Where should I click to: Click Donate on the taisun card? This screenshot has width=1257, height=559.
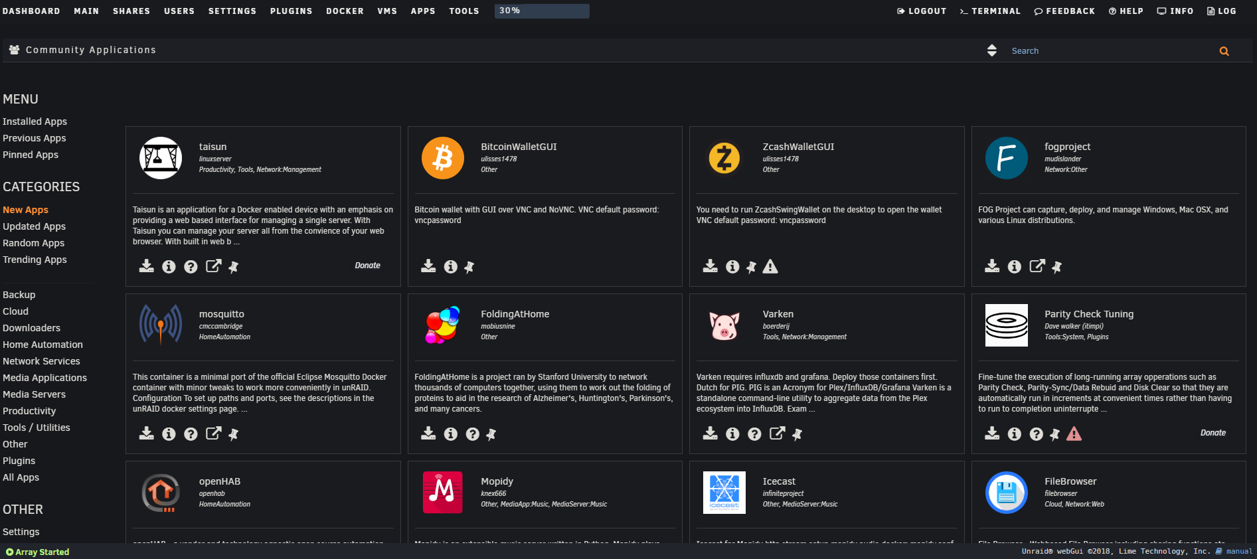[x=367, y=266]
